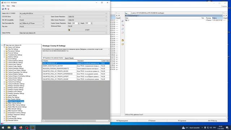Click the game icon on START button

(x=69, y=30)
